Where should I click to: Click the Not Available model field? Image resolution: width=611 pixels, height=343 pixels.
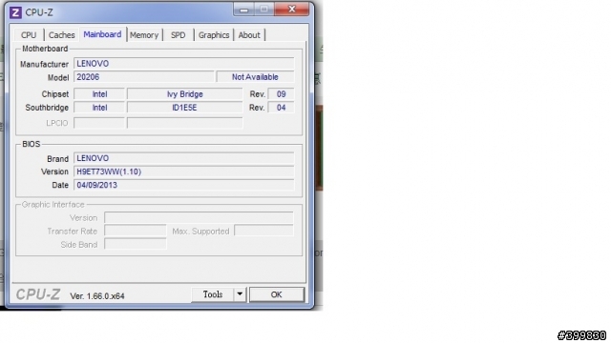pos(255,77)
